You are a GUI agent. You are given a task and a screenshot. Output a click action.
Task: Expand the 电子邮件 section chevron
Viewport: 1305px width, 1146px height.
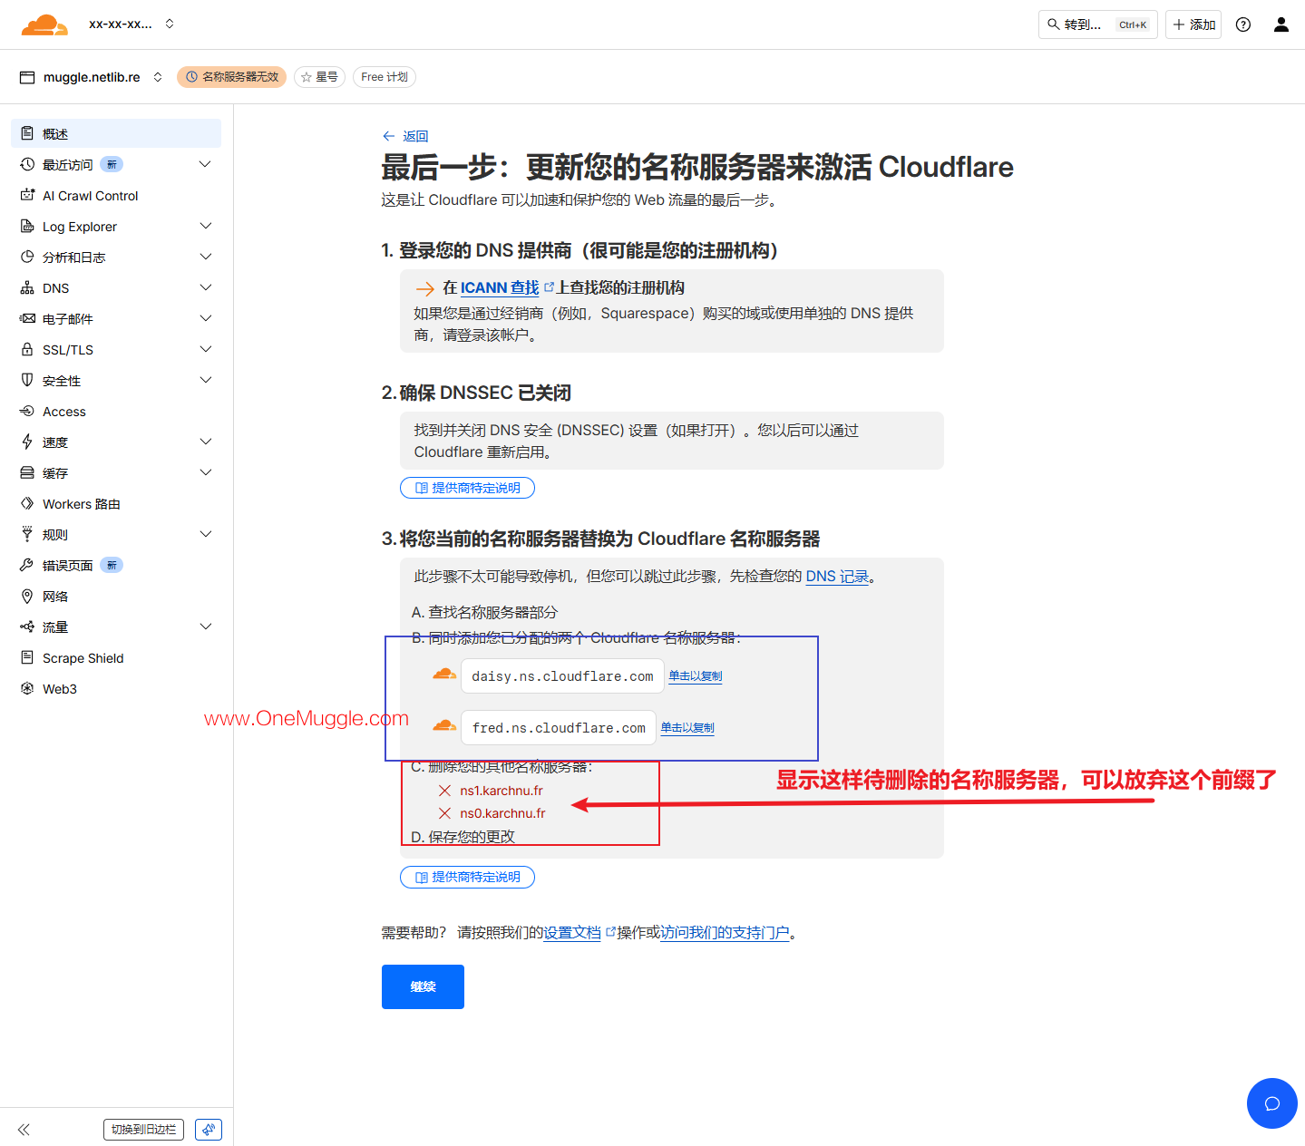coord(205,318)
